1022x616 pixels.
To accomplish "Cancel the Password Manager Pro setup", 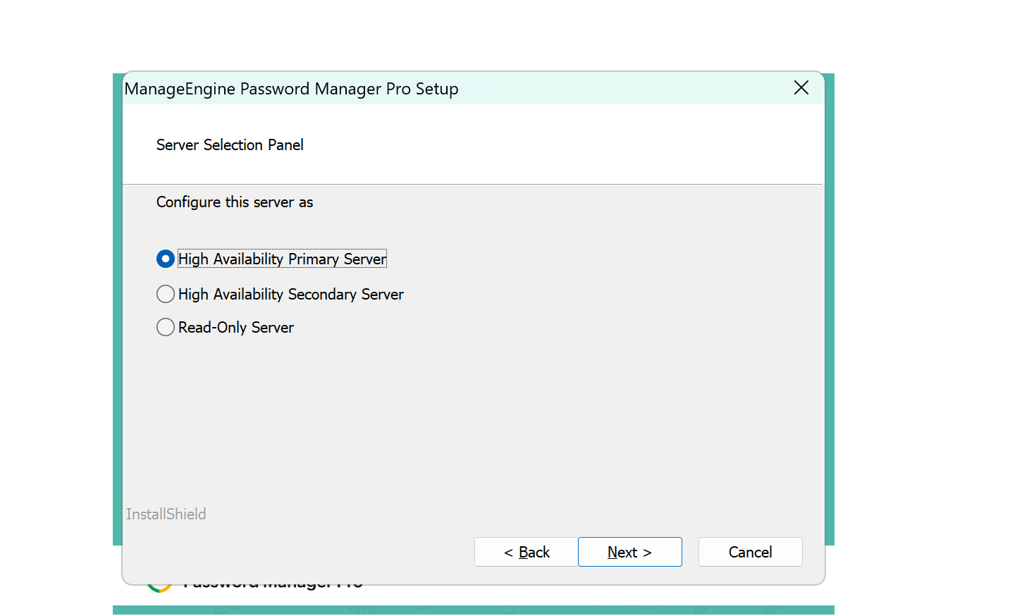I will point(750,552).
